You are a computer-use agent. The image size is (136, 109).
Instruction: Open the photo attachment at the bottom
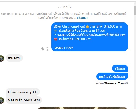pos(83,108)
